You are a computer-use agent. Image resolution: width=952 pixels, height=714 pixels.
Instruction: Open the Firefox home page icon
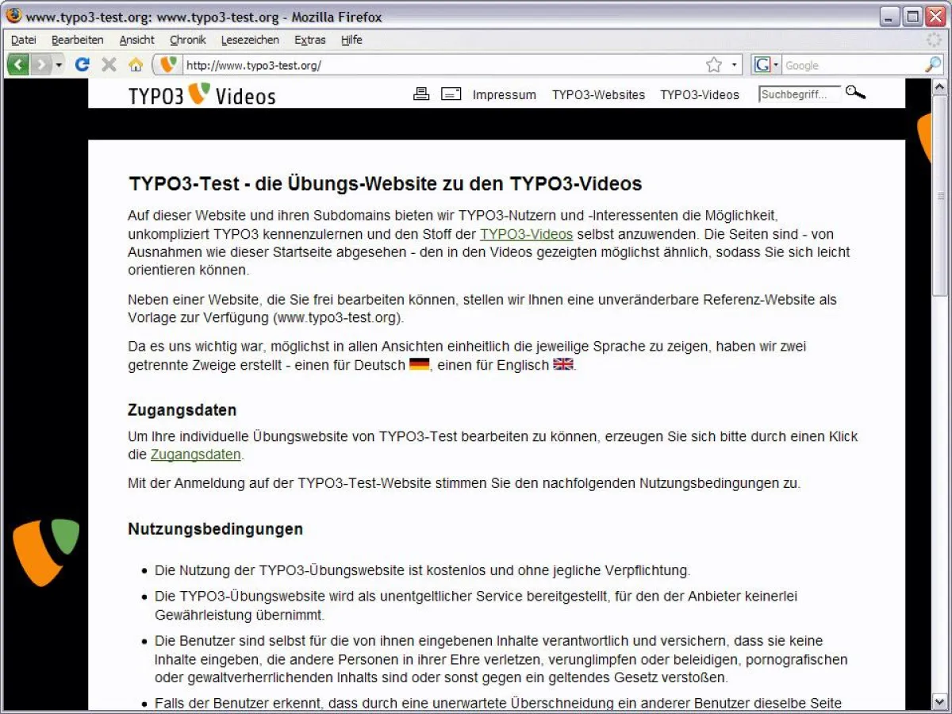tap(136, 64)
